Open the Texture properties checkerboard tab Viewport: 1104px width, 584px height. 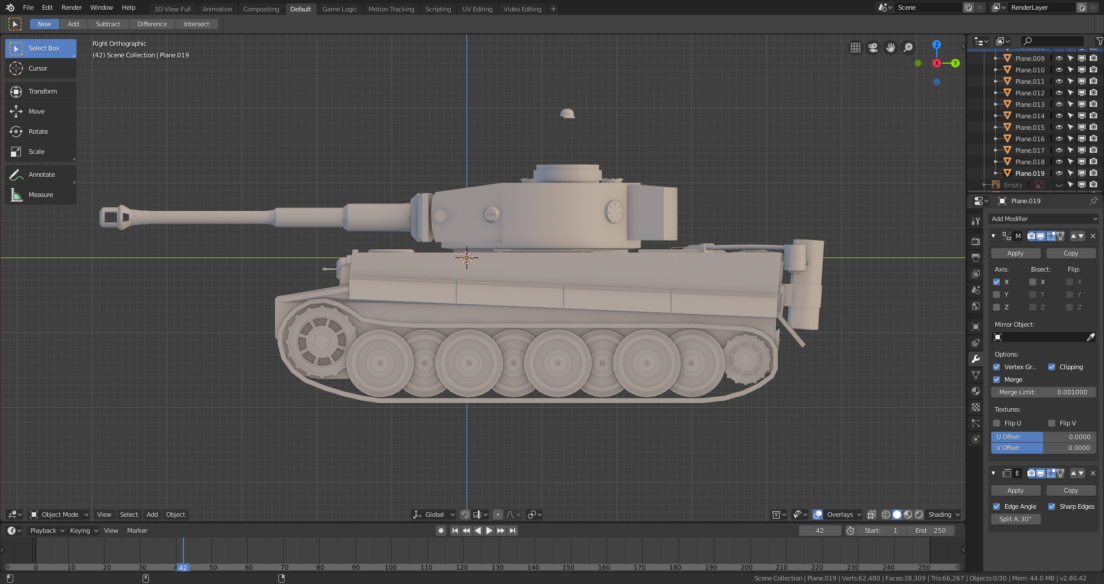pos(976,407)
